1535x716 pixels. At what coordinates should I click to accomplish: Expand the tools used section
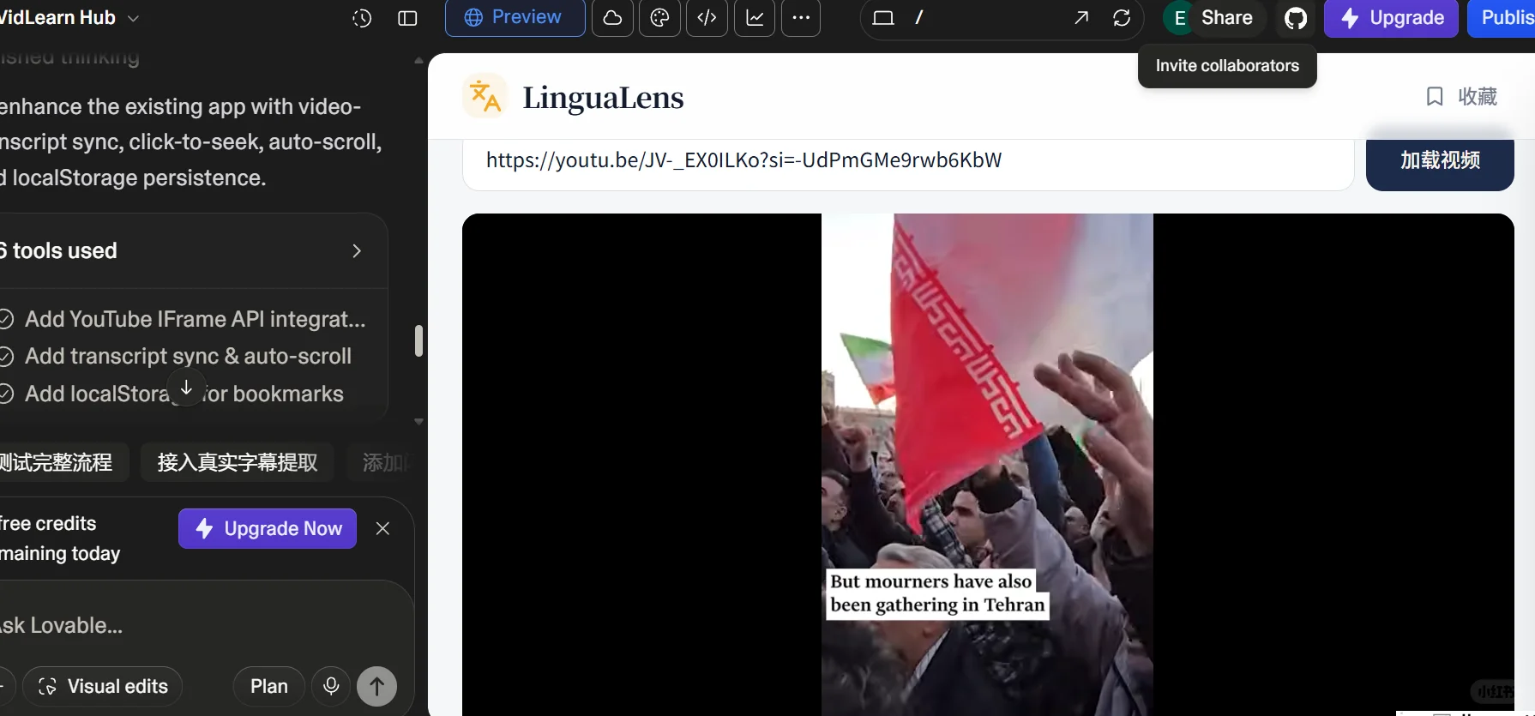coord(192,250)
